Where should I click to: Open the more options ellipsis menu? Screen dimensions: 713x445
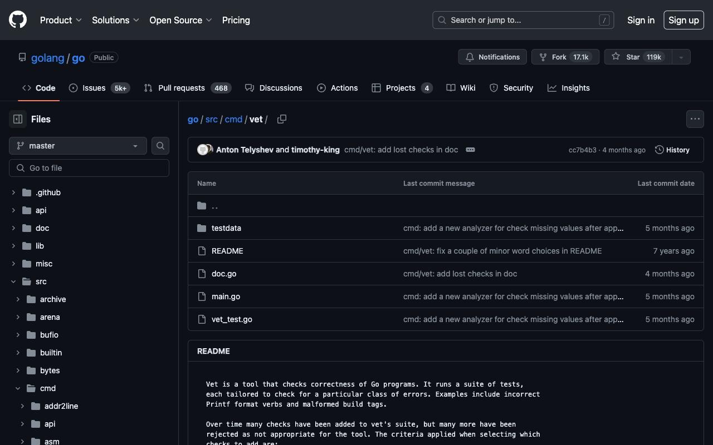pos(695,119)
